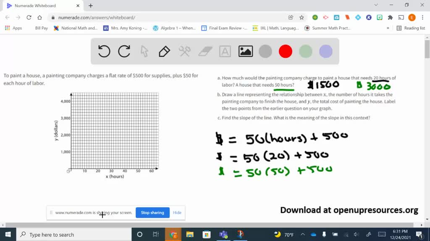Switch to the Numerade Whiteboard tab
Viewport: 430px width, 241px height.
(x=40, y=5)
